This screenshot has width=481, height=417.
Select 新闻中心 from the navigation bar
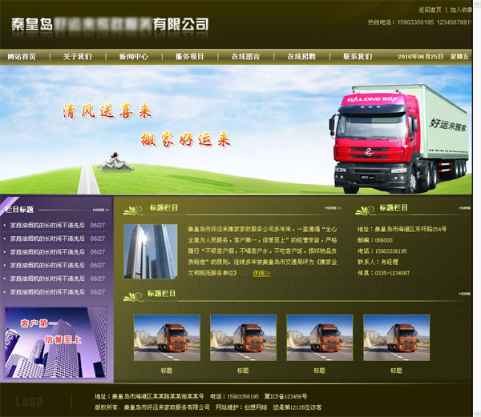pos(134,57)
